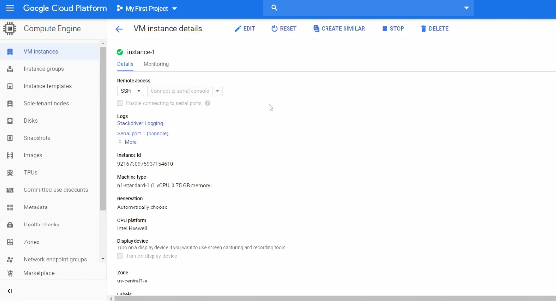Open the hamburger navigation menu
Screen dimensions: 556x301
click(10, 8)
